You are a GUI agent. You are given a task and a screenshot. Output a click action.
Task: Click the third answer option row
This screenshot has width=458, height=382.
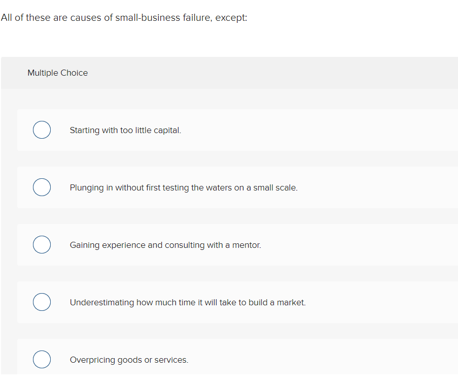228,244
